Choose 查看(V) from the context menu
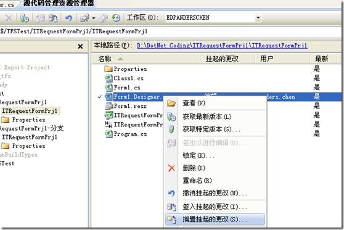Screen dimensions: 344x230 coord(215,103)
